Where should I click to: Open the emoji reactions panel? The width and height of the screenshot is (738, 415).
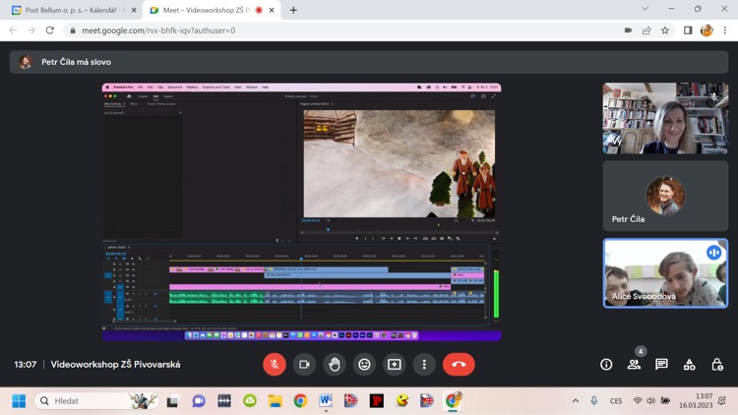click(364, 365)
